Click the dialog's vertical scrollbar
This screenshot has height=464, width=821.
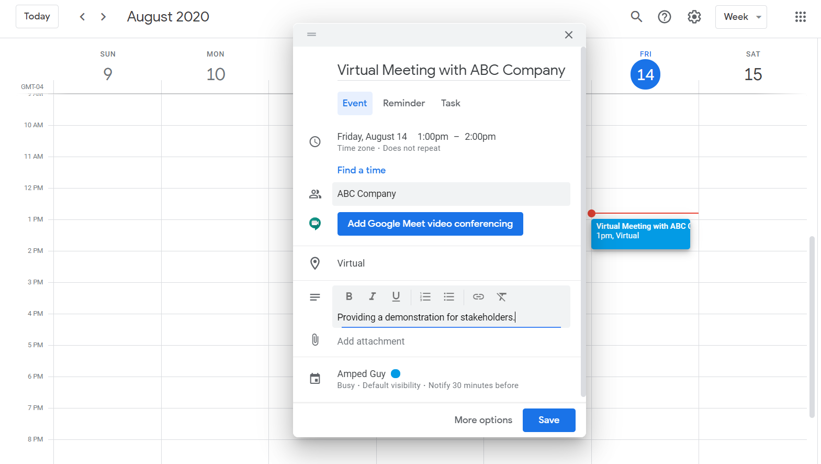click(x=583, y=222)
